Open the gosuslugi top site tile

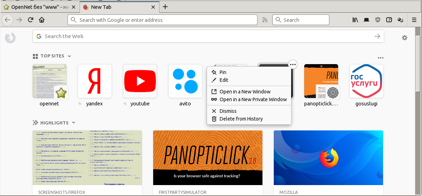366,81
